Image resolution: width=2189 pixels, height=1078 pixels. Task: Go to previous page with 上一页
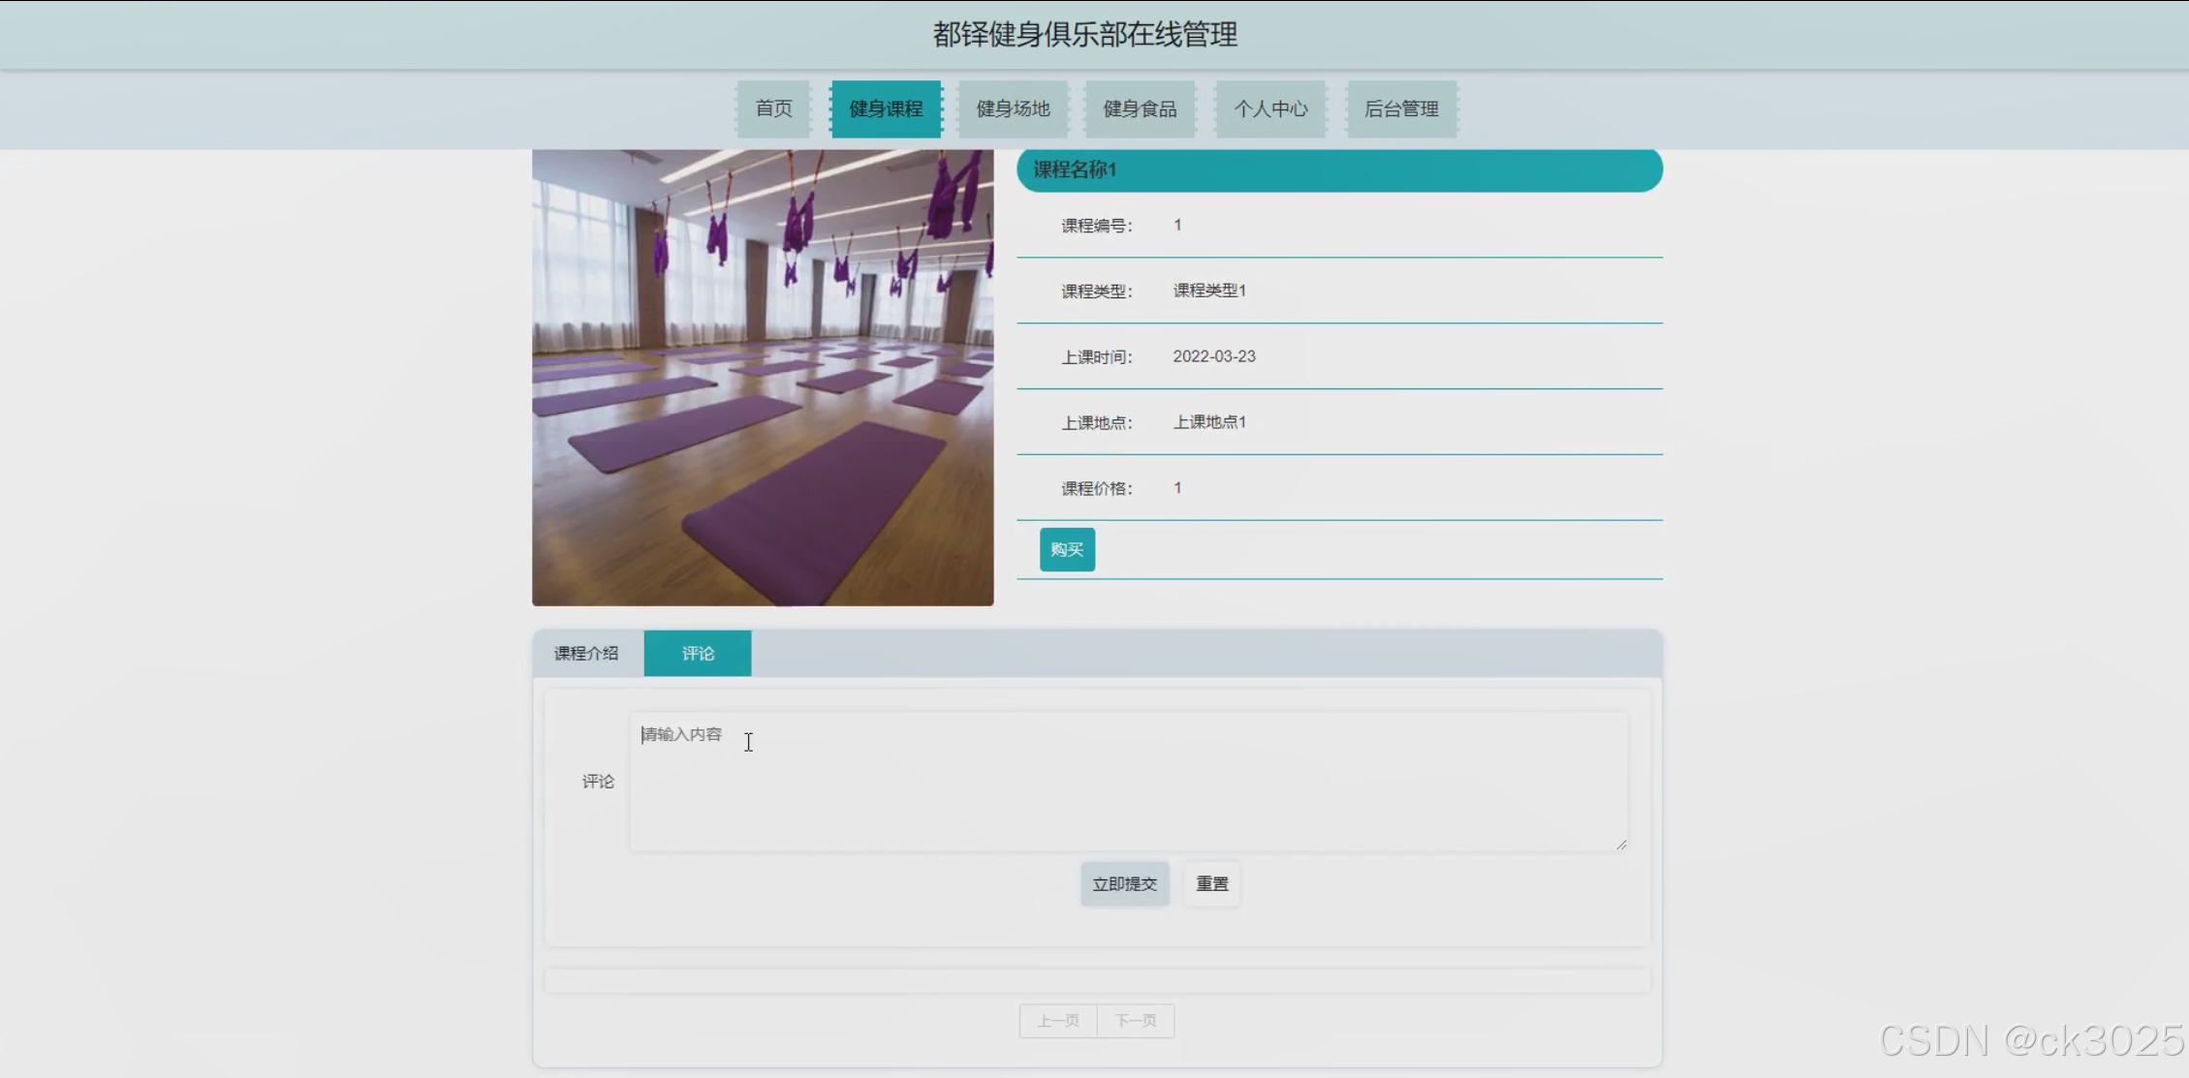pos(1058,1021)
